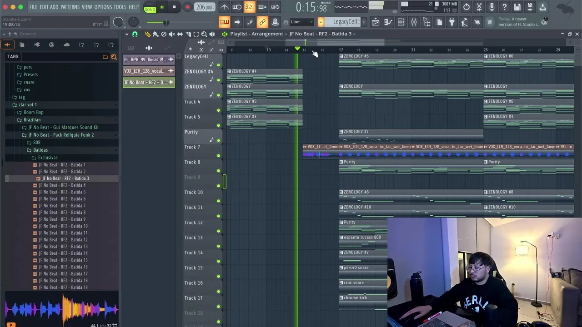Click the render/export audio download icon
The image size is (582, 327).
click(x=543, y=7)
